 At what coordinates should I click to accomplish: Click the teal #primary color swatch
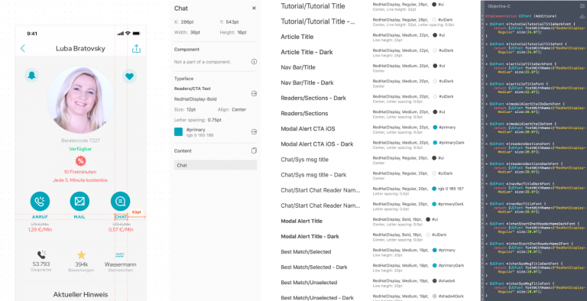(179, 131)
